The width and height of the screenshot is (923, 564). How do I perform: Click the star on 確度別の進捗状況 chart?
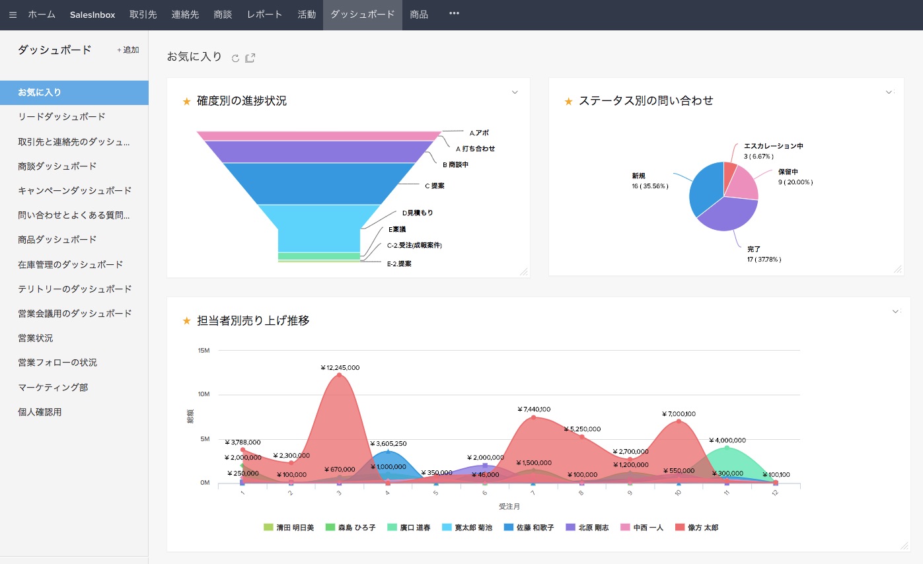(186, 101)
